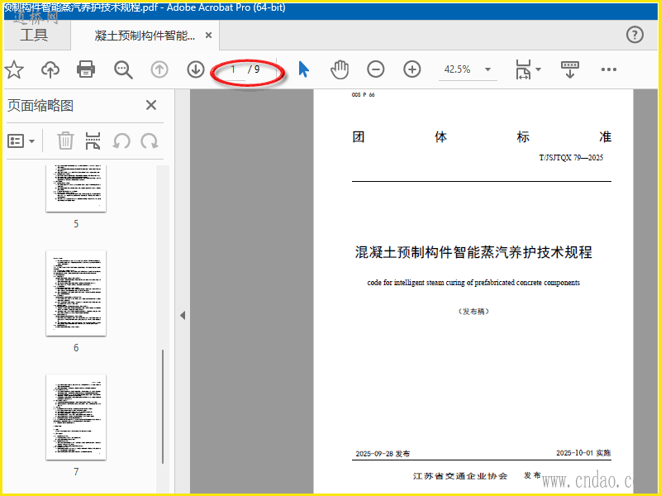Click the 2025-10-01 实施 date text
Image resolution: width=661 pixels, height=496 pixels.
click(x=583, y=453)
